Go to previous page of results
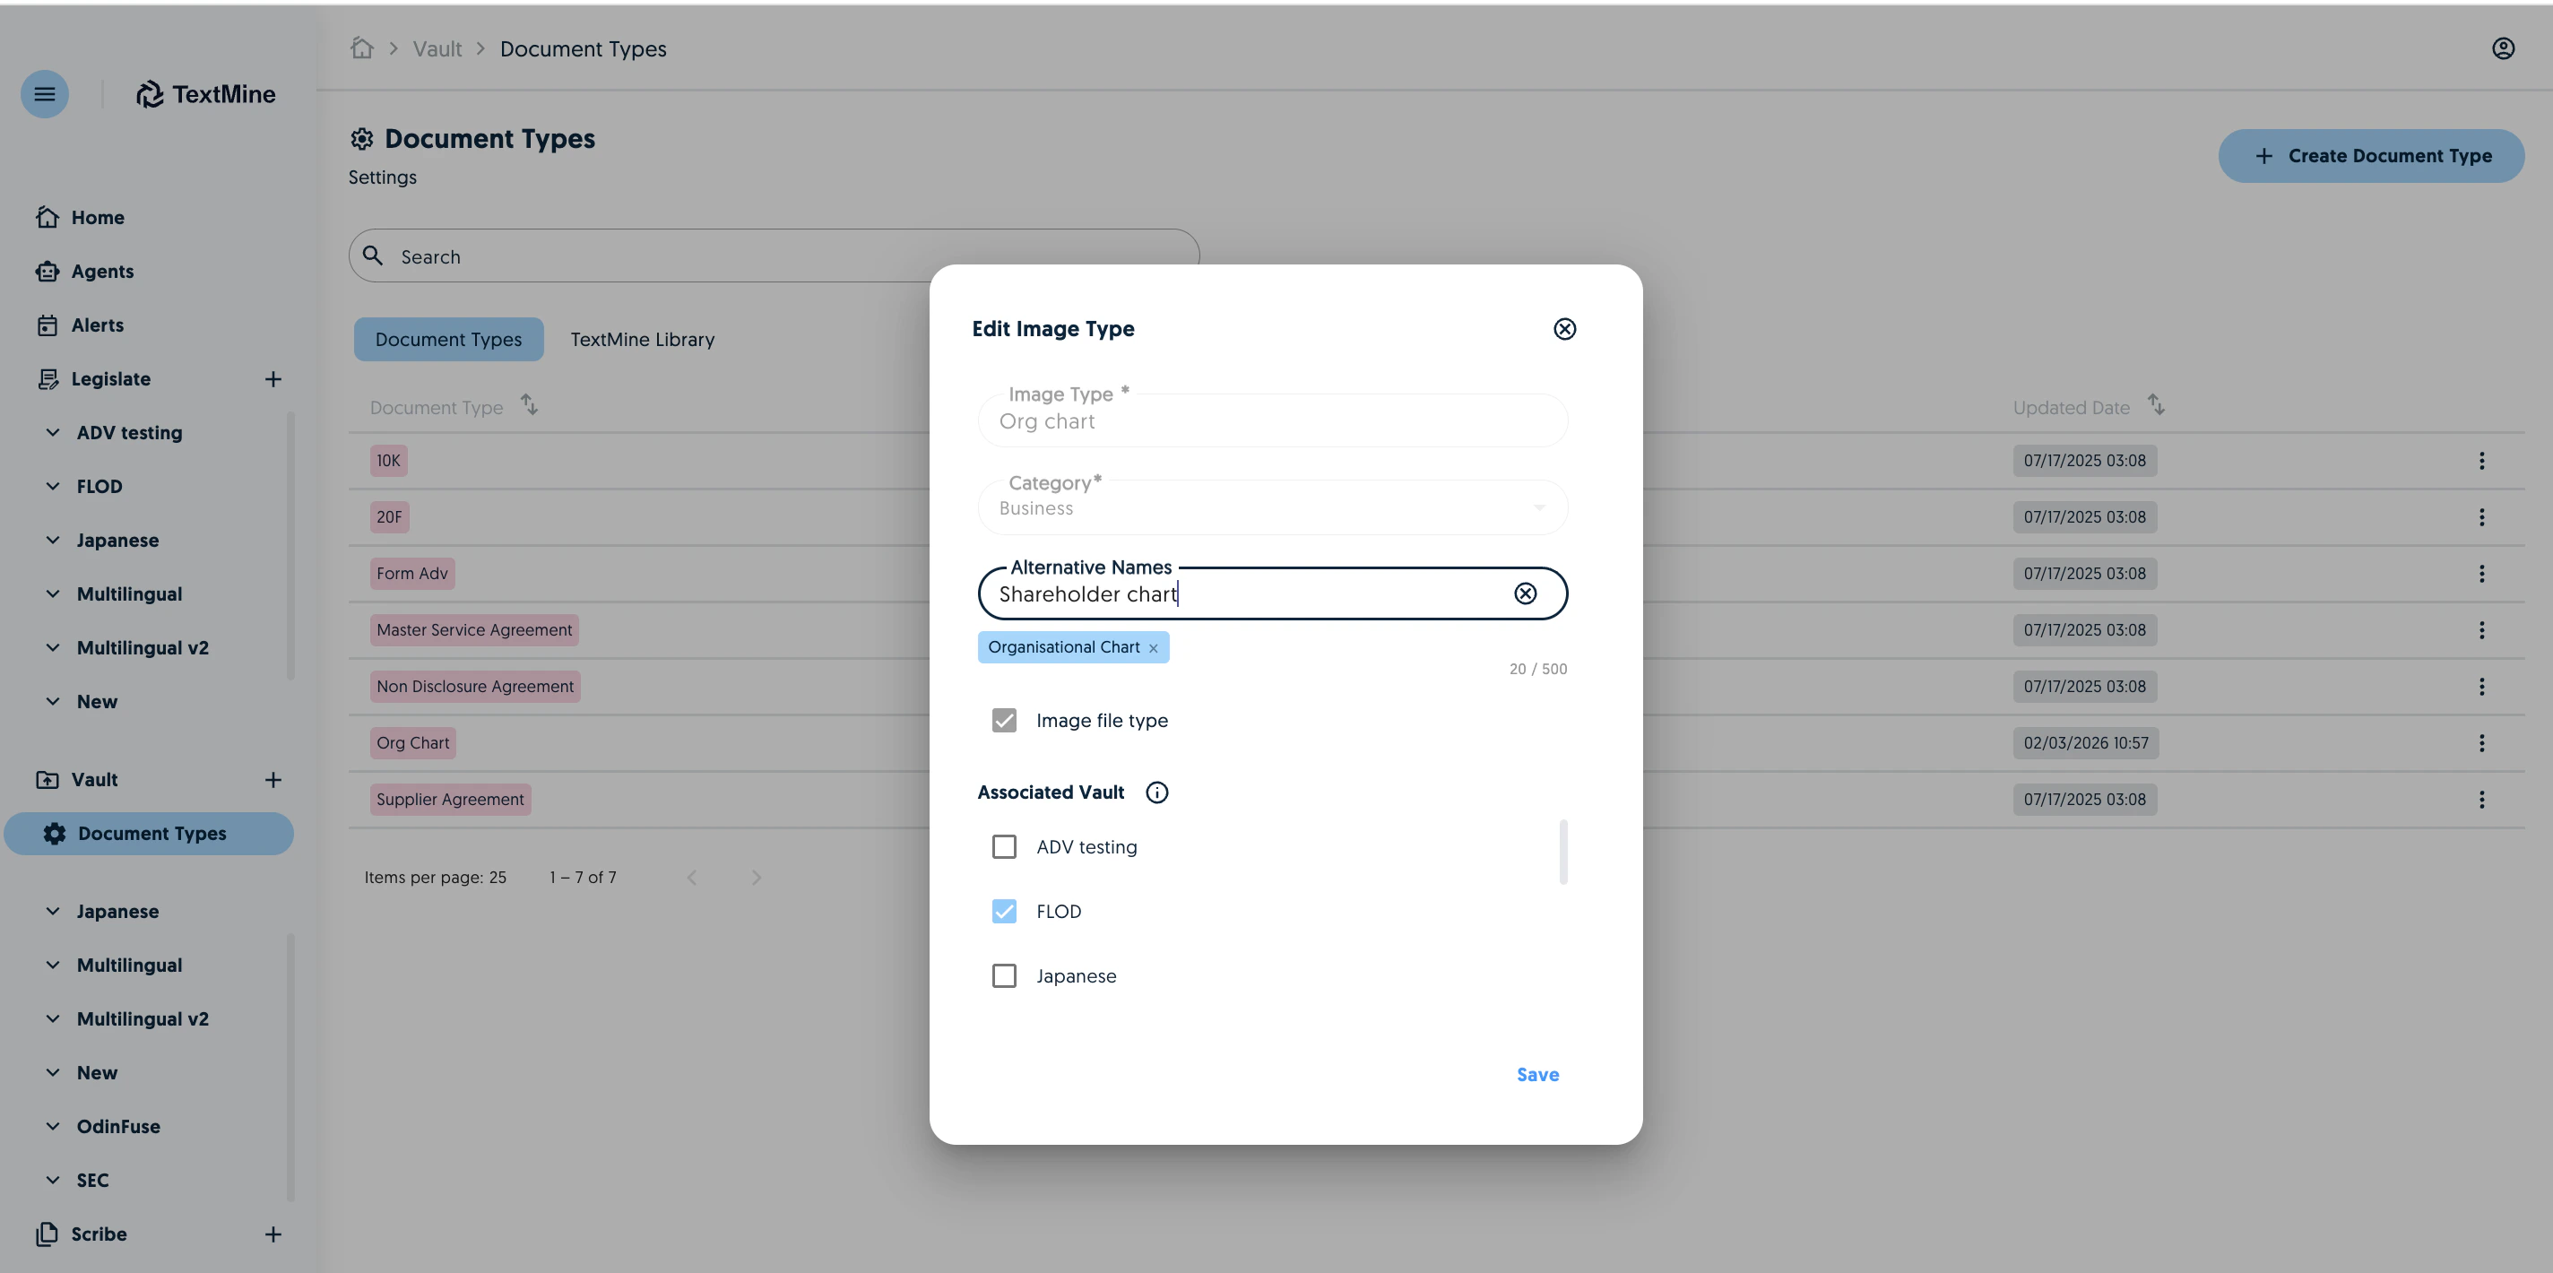2553x1273 pixels. coord(692,878)
